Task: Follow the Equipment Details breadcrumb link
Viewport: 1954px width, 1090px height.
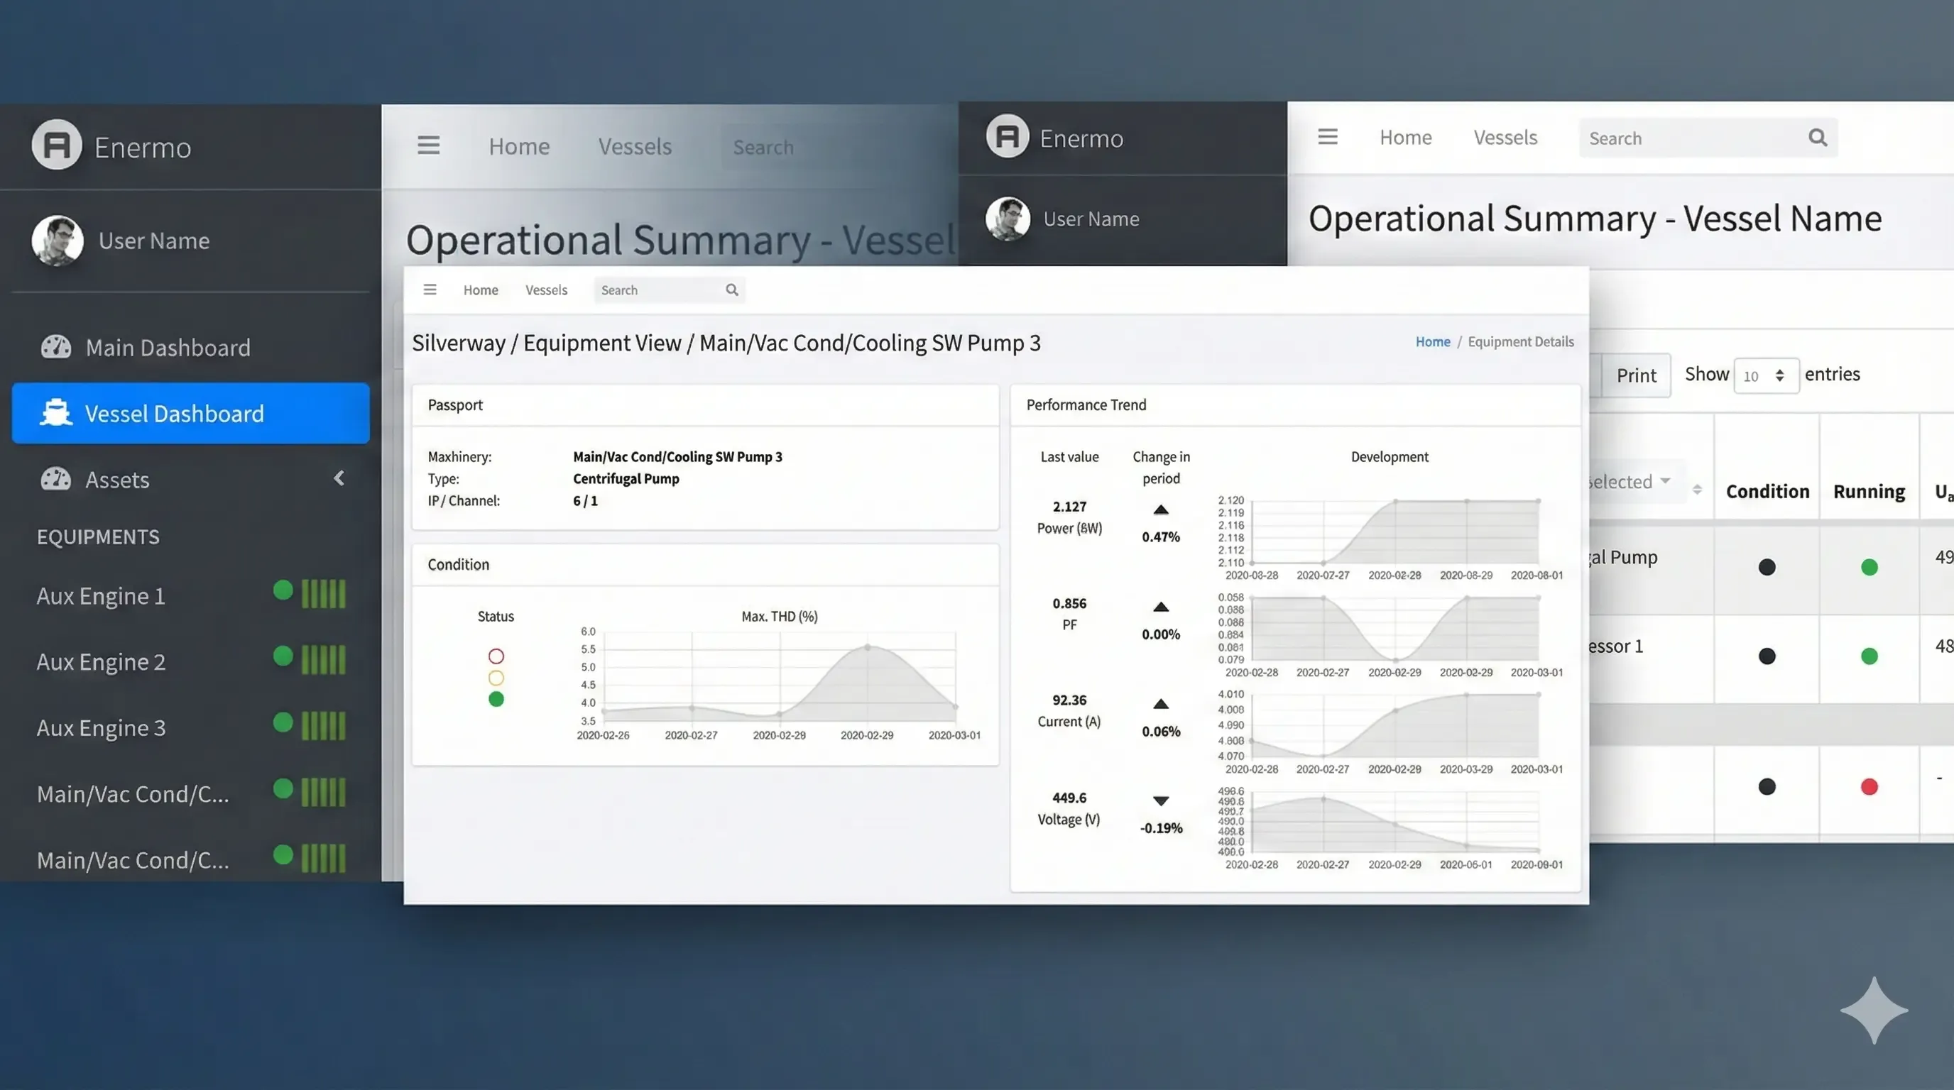Action: click(1520, 341)
